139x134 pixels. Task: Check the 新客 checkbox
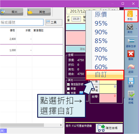coord(68,89)
